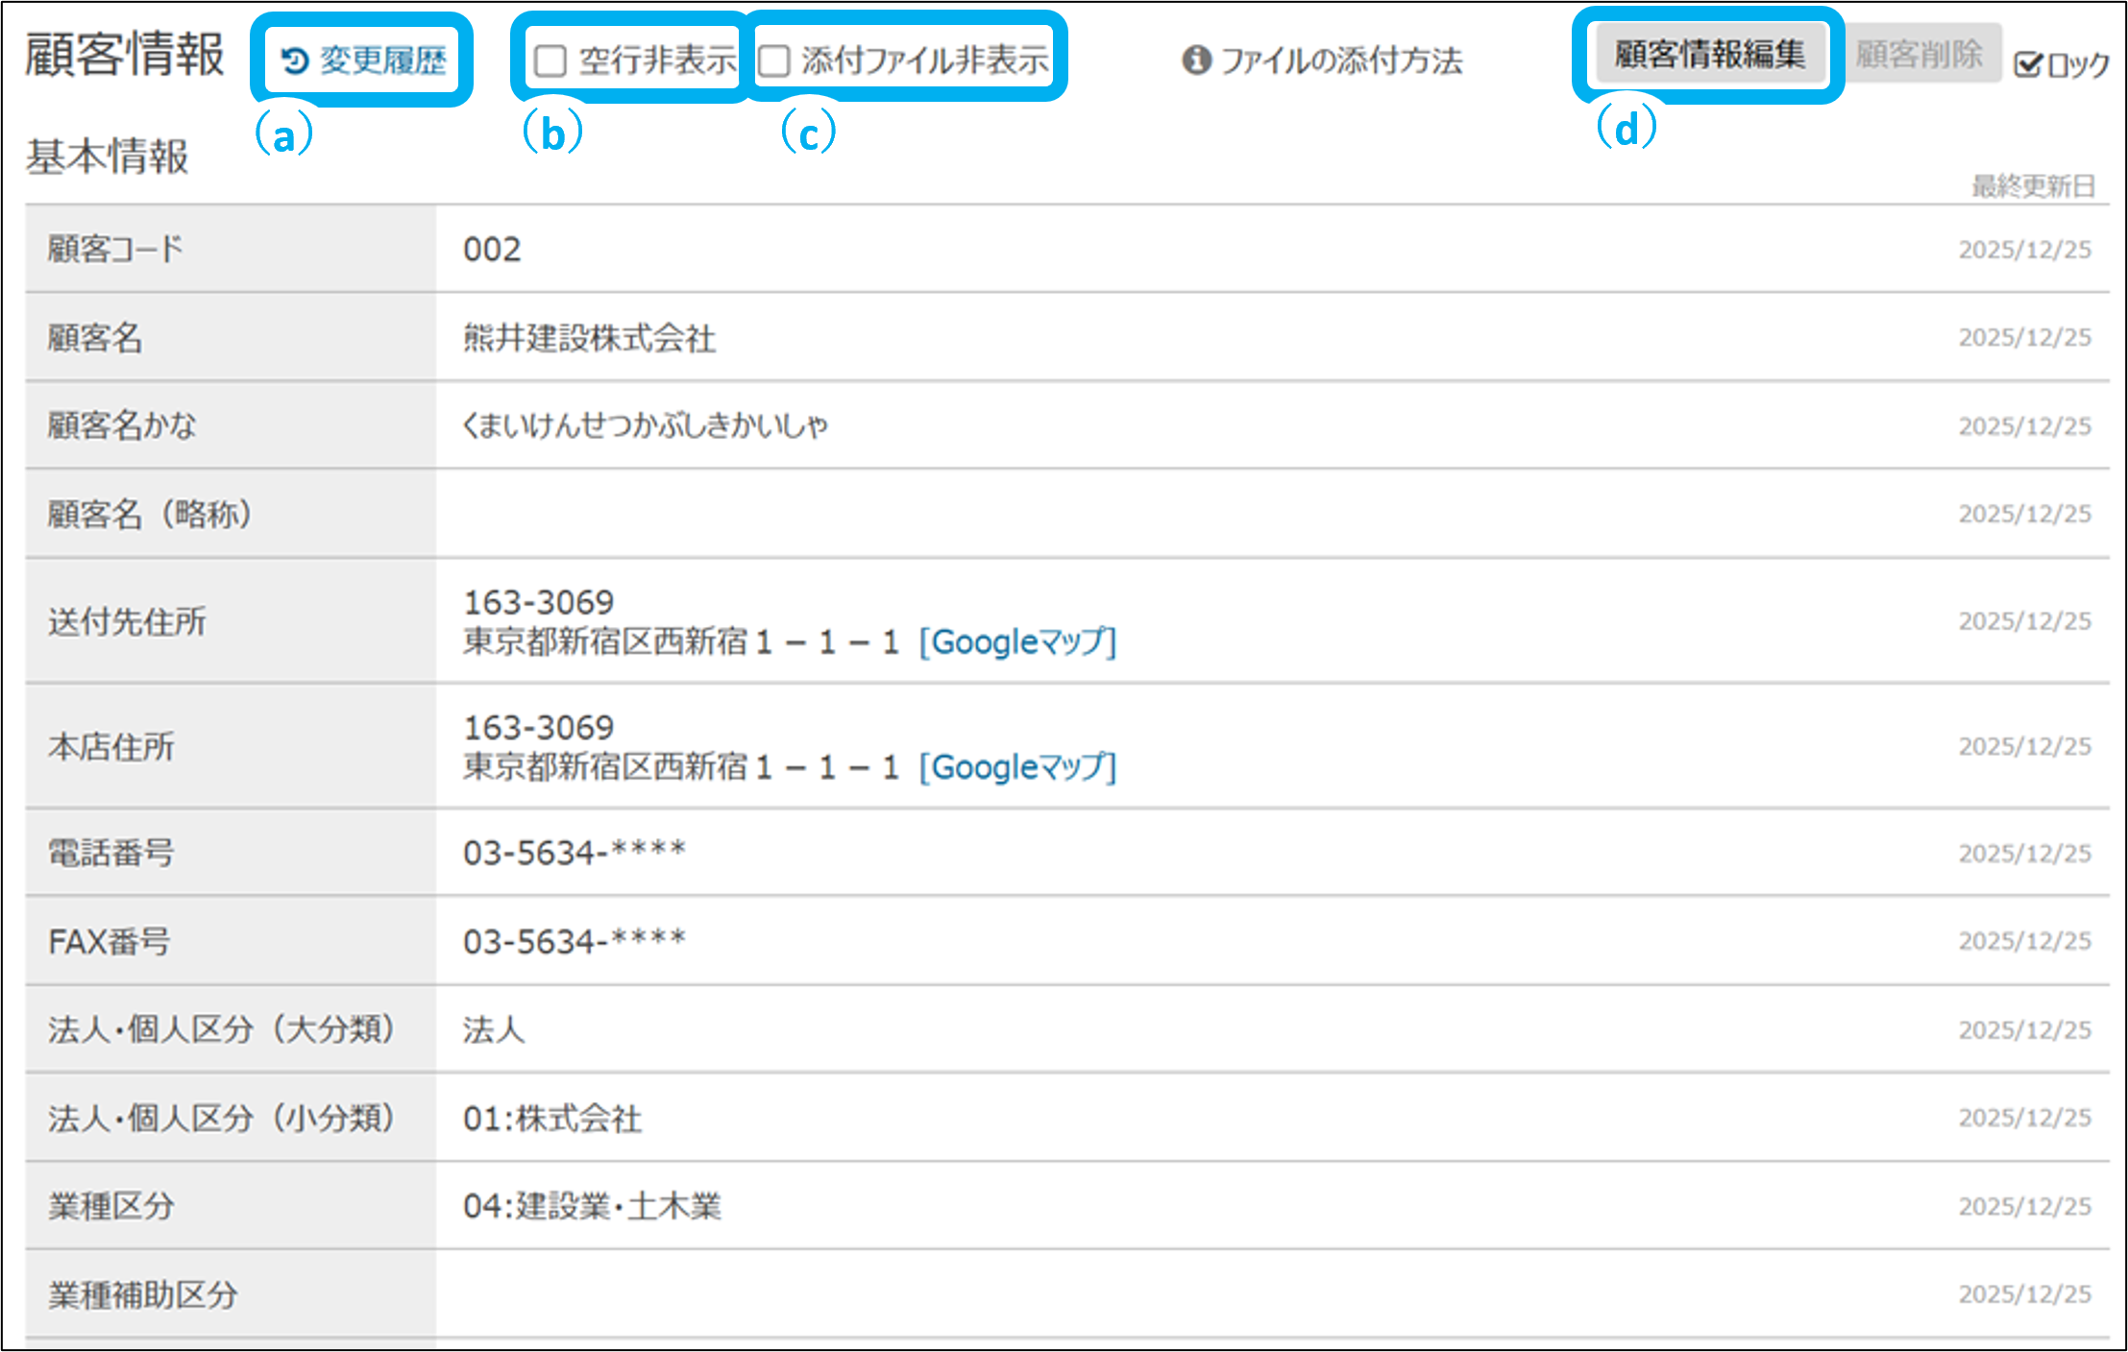Open the 変更履歴 change history link
This screenshot has height=1352, width=2128.
(382, 60)
